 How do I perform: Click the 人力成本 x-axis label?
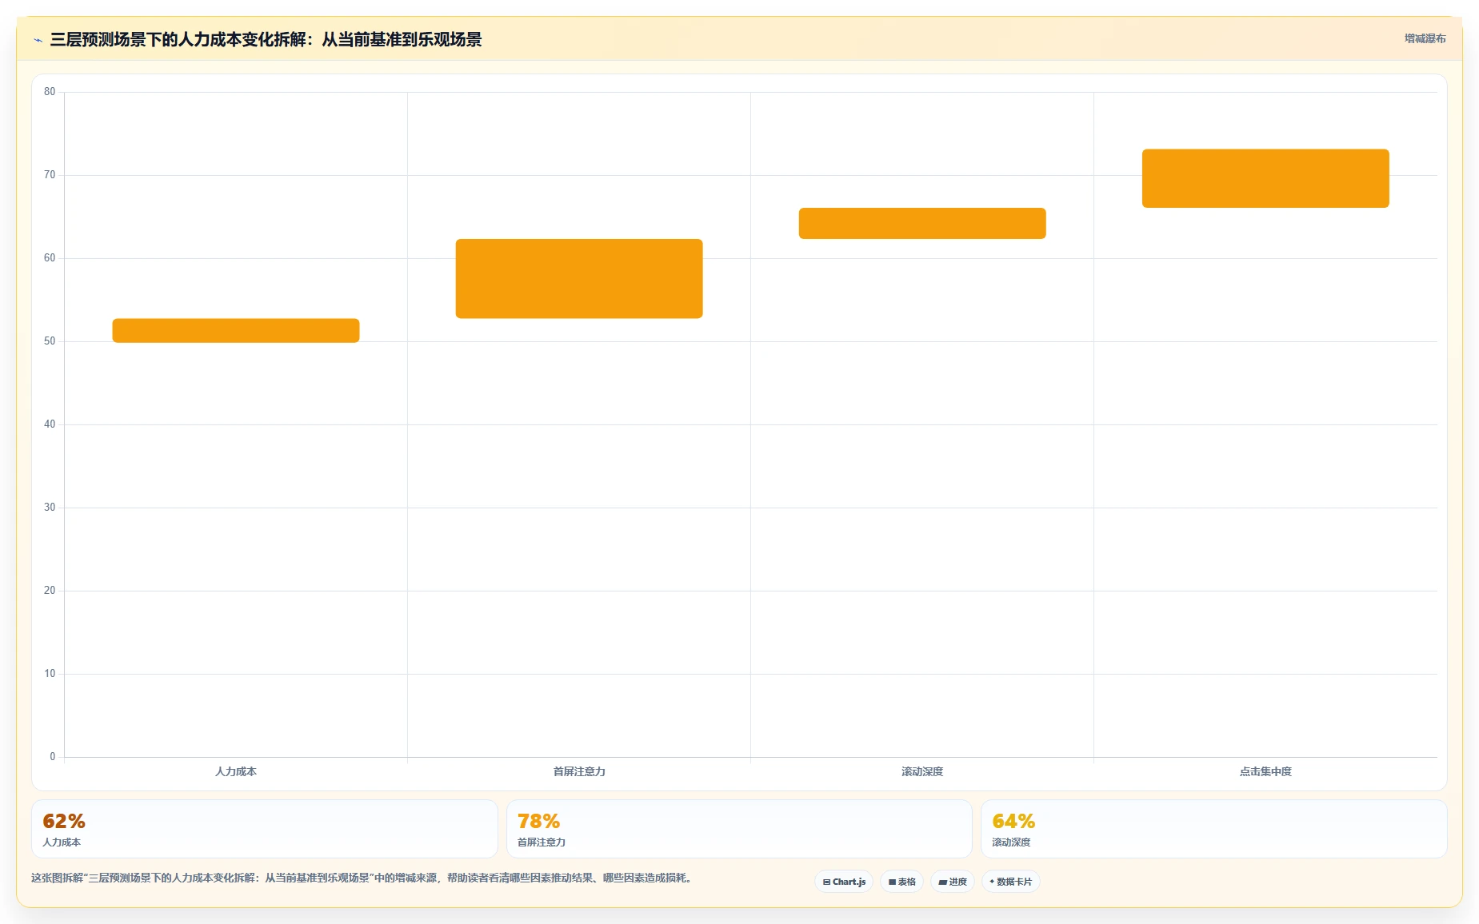236,771
